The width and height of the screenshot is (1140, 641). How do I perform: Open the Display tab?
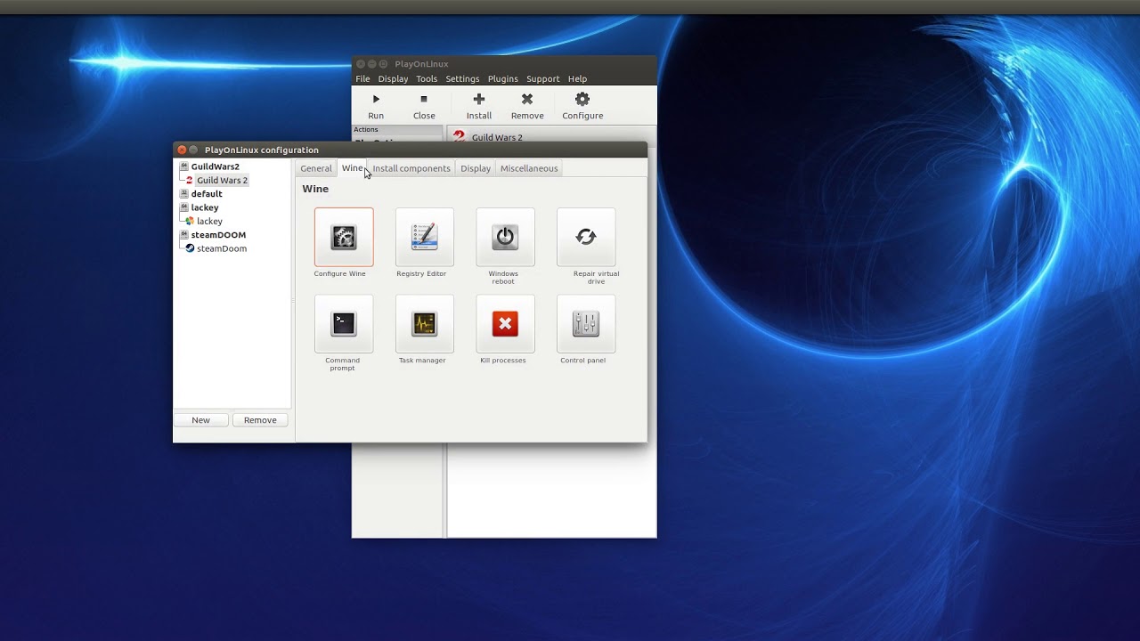(x=476, y=168)
